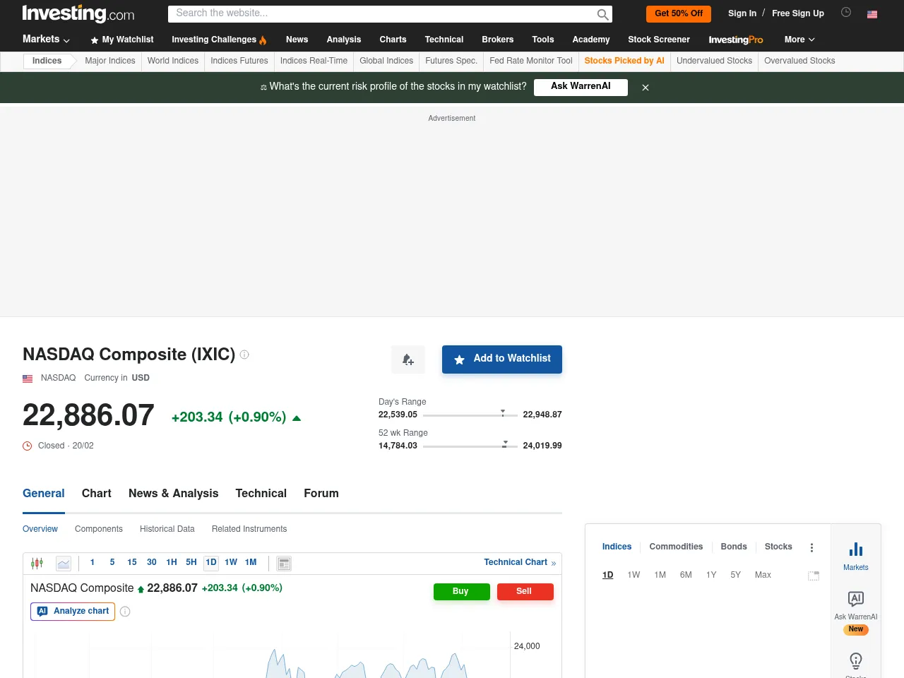Click the search magnifier icon
The height and width of the screenshot is (678, 904).
[602, 14]
